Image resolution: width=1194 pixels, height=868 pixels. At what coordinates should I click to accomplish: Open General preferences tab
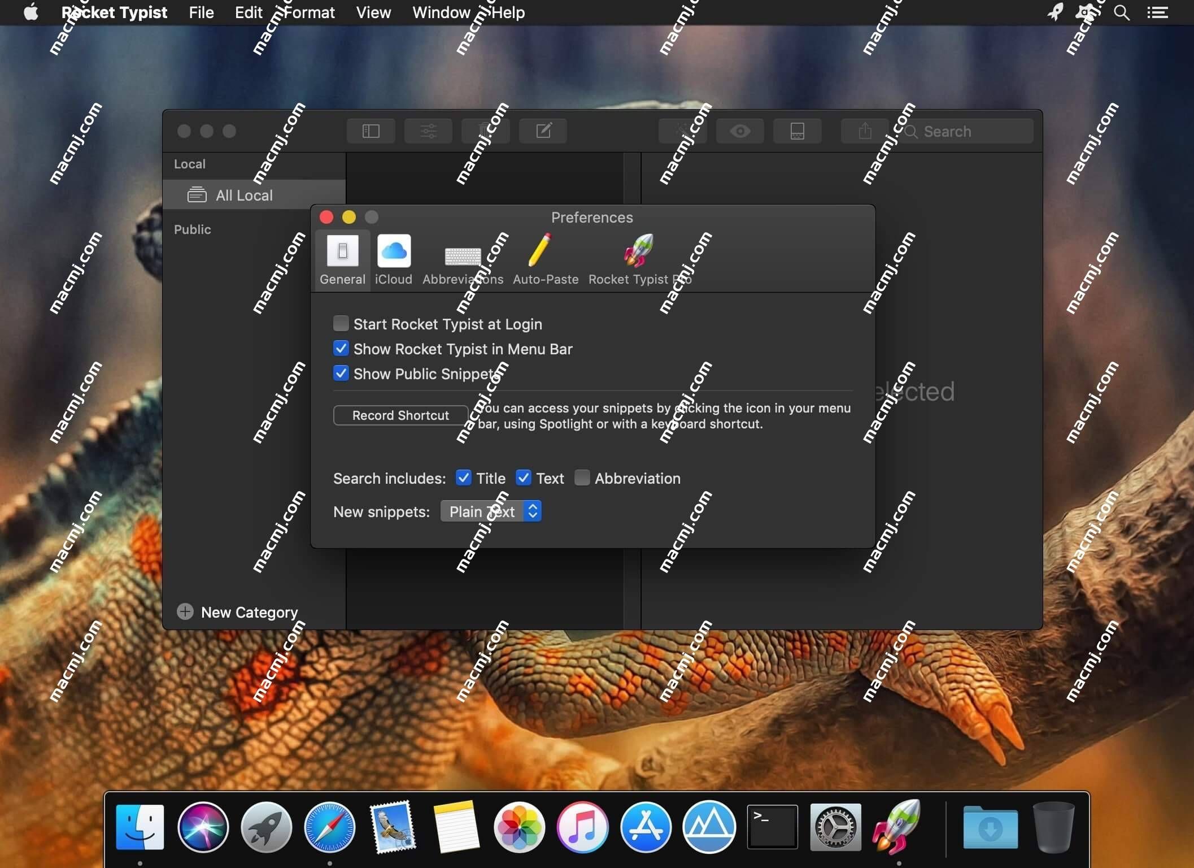[x=342, y=259]
